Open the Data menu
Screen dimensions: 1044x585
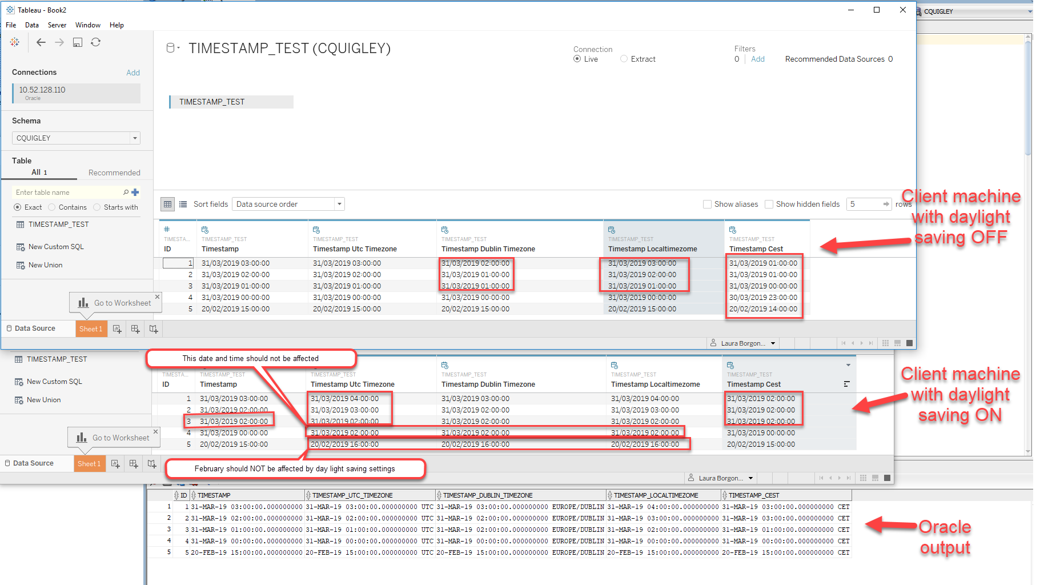32,25
